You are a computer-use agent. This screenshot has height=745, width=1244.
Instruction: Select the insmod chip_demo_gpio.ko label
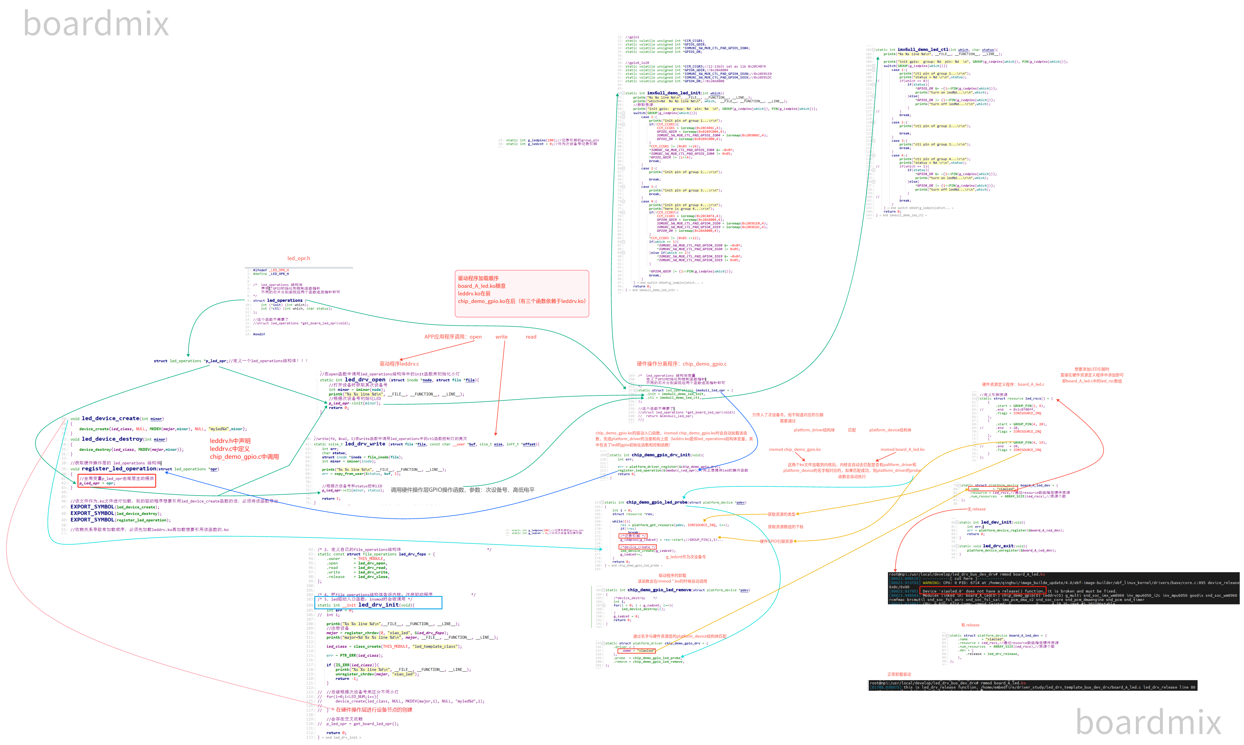click(795, 450)
